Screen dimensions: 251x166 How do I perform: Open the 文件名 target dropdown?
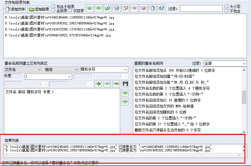(x=23, y=69)
